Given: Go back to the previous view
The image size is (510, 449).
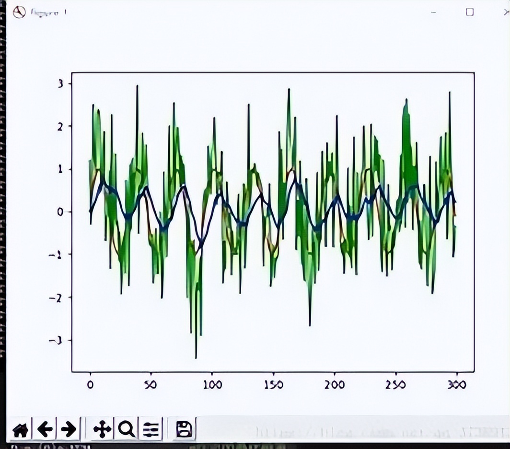Looking at the screenshot, I should pos(45,430).
